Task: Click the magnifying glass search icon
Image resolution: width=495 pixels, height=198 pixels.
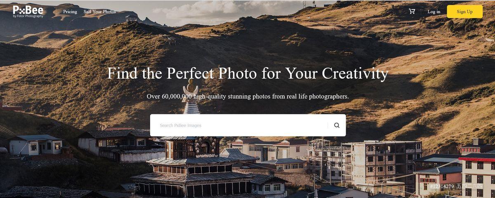Action: click(x=337, y=125)
